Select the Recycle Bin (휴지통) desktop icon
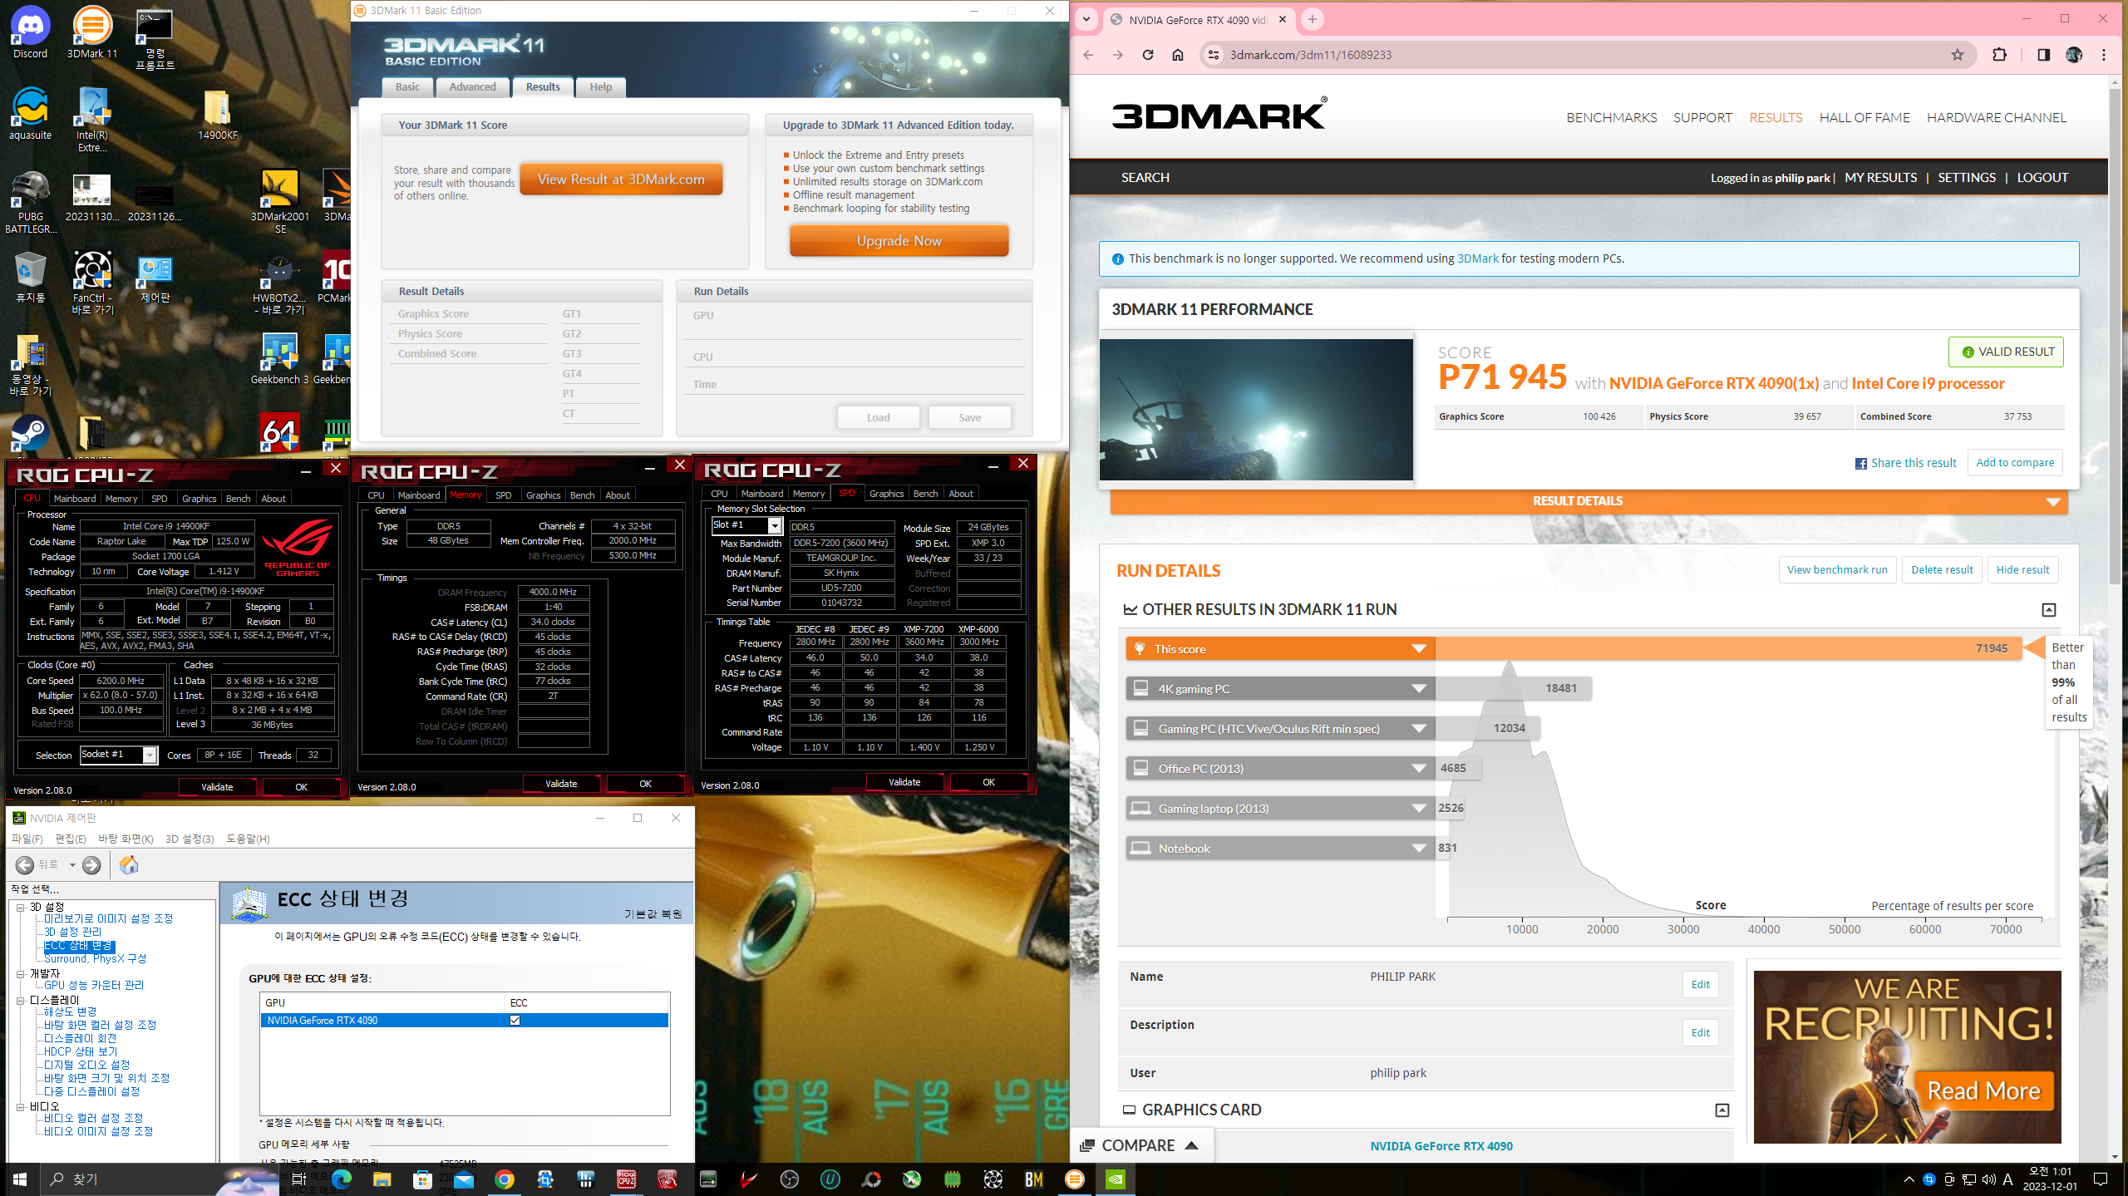 click(x=30, y=277)
